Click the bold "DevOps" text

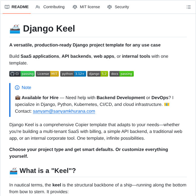[160, 98]
